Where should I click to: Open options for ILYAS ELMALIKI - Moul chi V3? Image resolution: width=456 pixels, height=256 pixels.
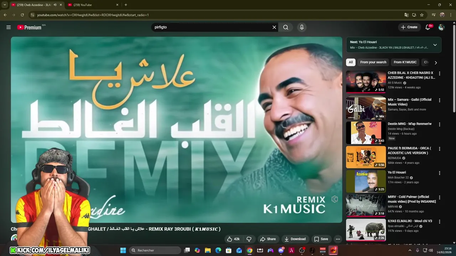point(439,222)
